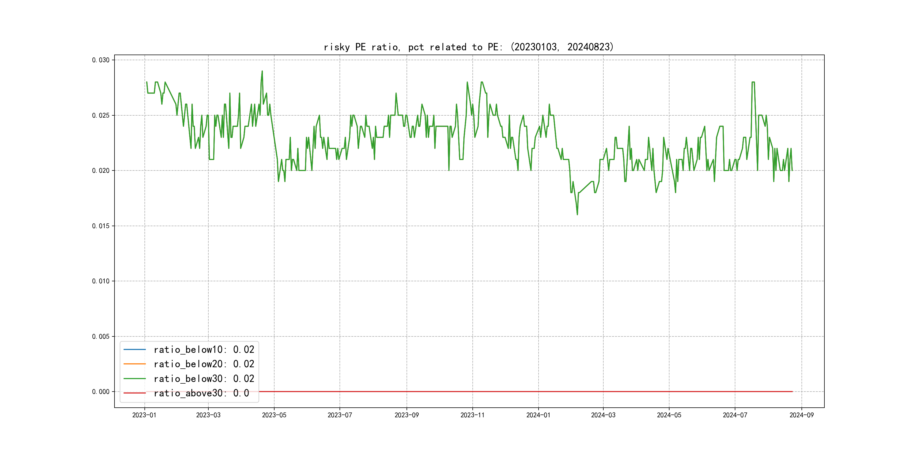This screenshot has height=458, width=916.
Task: Click the 0.030 y-axis tick label
Action: click(101, 60)
